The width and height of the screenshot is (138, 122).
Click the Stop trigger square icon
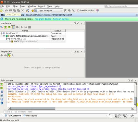[x=30, y=27]
